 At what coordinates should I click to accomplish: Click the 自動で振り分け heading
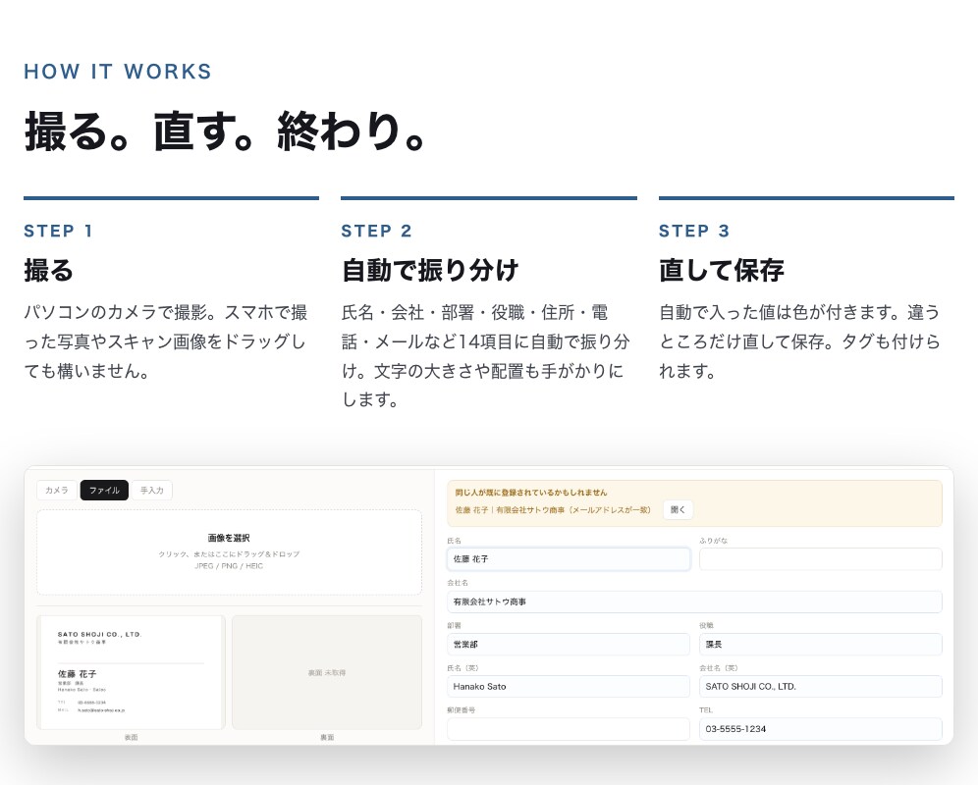(x=430, y=270)
